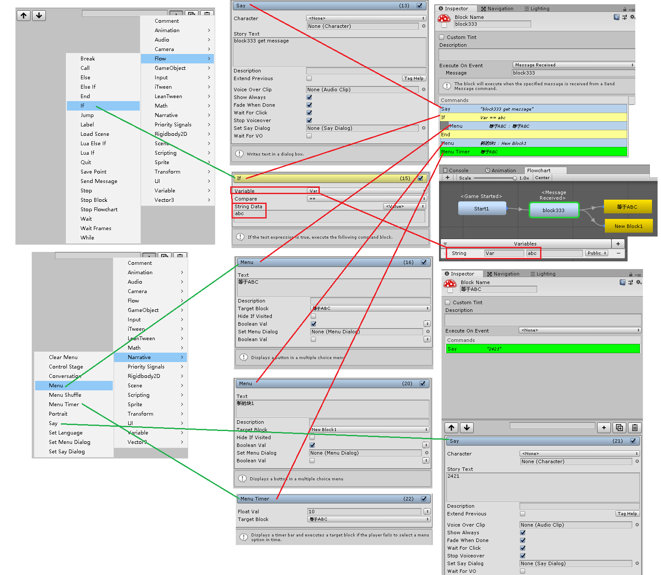Open the Execute On Event dropdown
The width and height of the screenshot is (661, 575).
(x=573, y=65)
